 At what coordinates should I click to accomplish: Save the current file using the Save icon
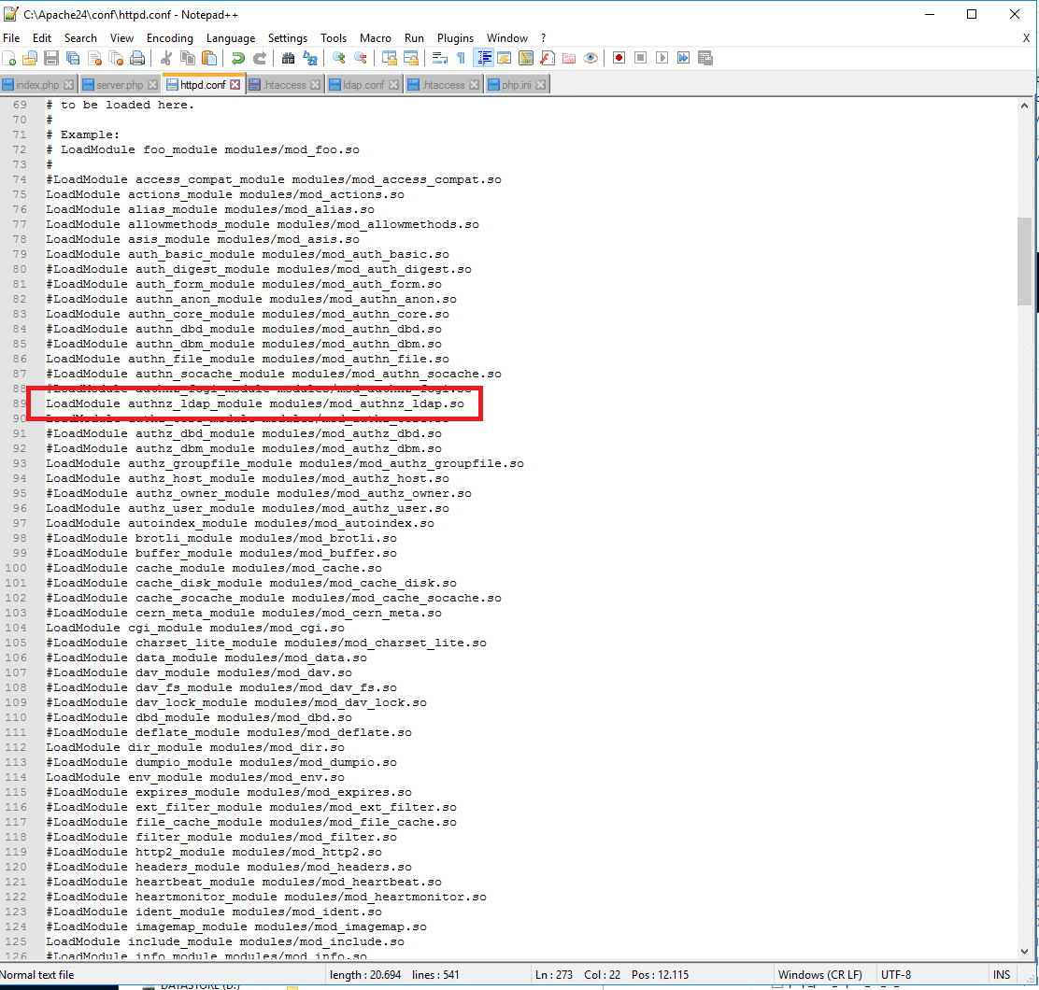coord(51,58)
